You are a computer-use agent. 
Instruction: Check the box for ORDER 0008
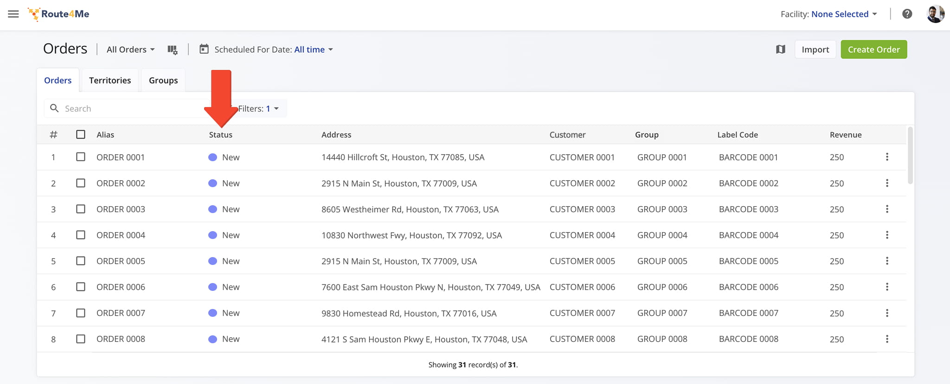pos(81,339)
